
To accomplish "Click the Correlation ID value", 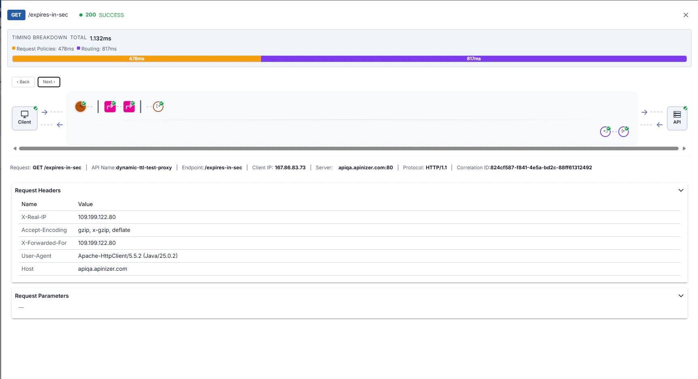I will (541, 168).
